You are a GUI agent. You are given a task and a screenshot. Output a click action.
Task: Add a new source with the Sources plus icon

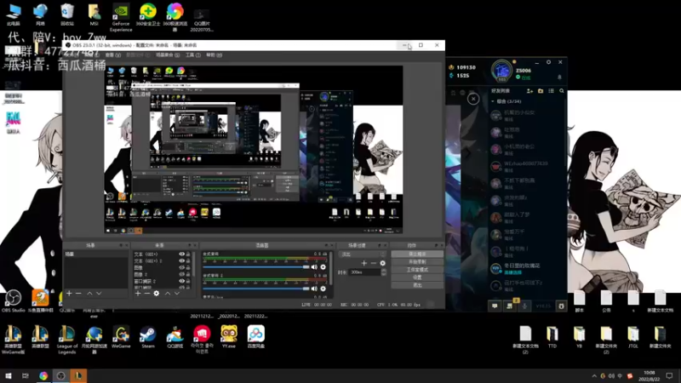[138, 294]
